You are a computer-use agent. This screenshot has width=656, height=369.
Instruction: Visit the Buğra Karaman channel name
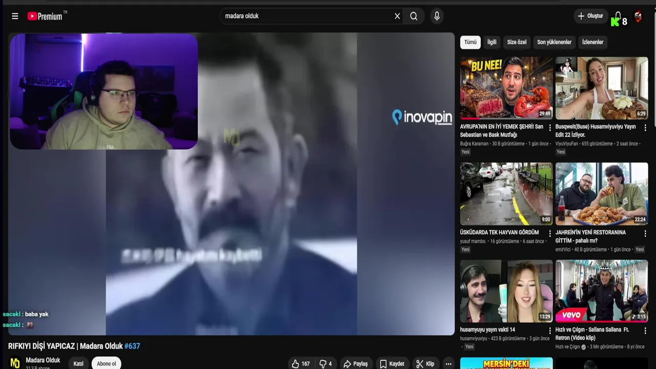(x=474, y=144)
